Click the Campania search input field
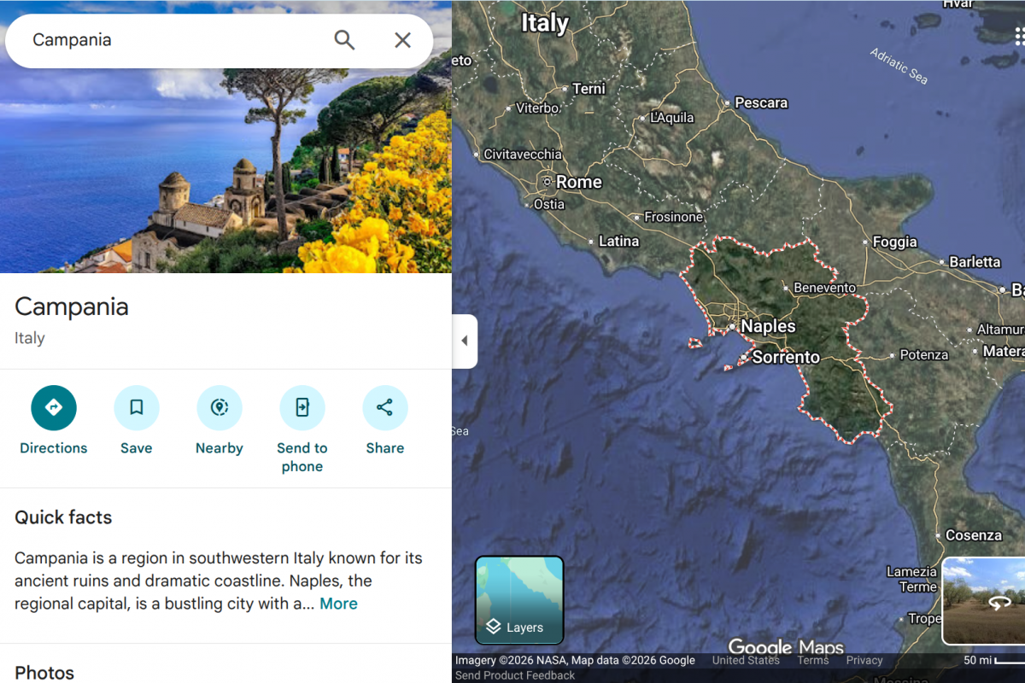The image size is (1025, 683). 171,40
